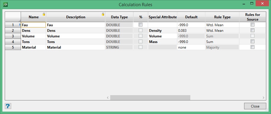The image size is (271, 114).
Task: Click the Fau name cell
Action: (33, 25)
